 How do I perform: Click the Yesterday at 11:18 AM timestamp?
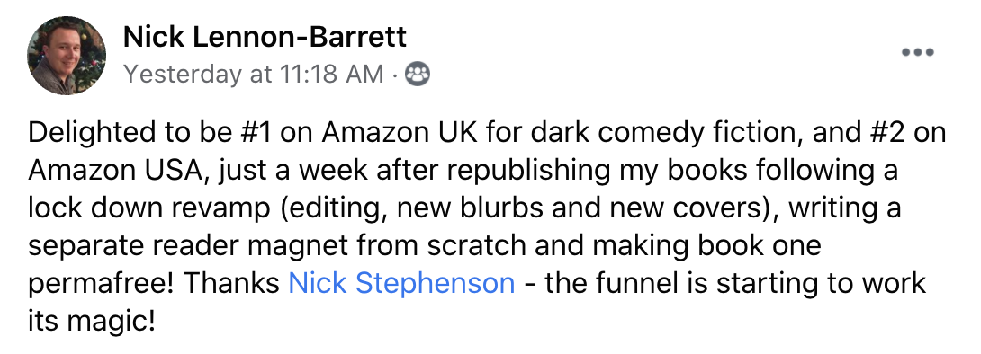254,75
